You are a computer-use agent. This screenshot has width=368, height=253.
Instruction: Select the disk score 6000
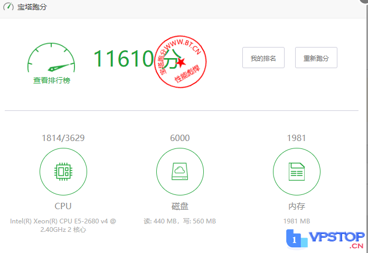point(180,138)
